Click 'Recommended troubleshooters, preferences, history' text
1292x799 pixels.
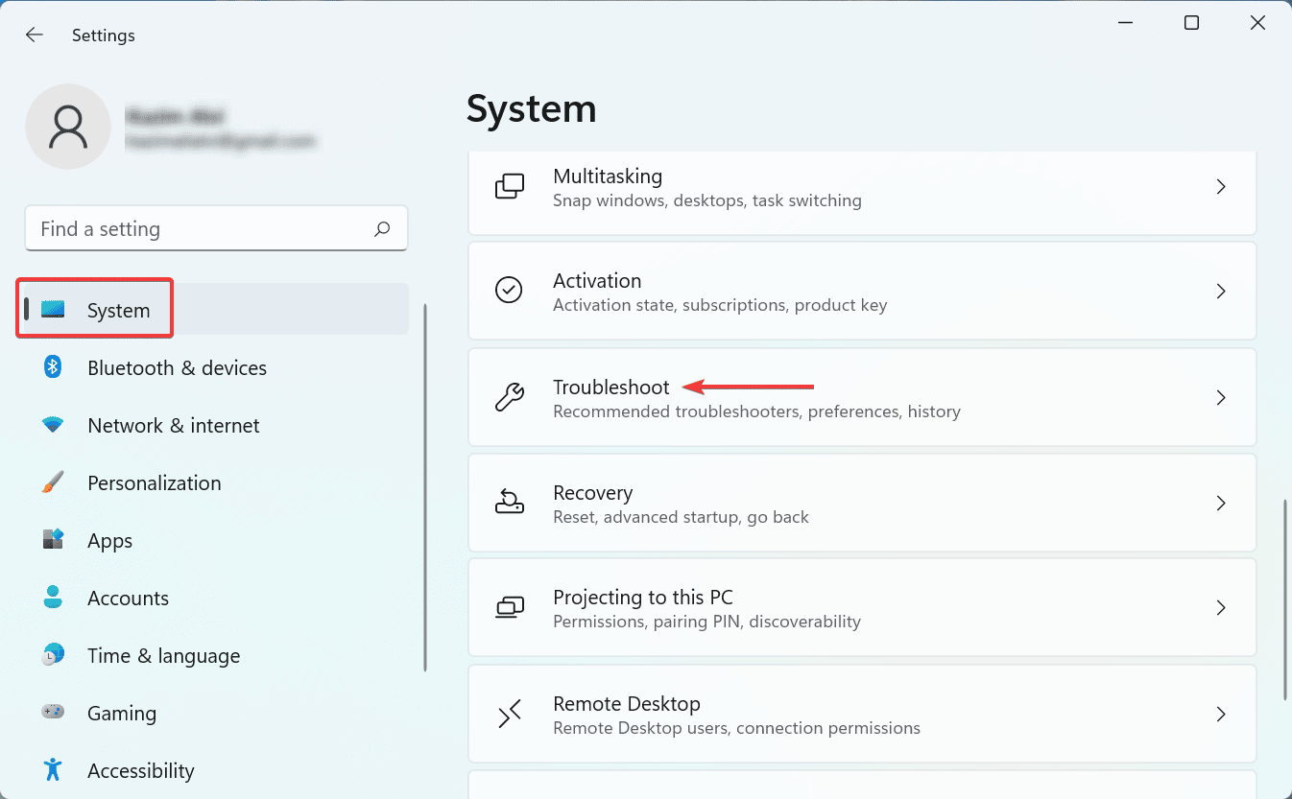pyautogui.click(x=756, y=411)
